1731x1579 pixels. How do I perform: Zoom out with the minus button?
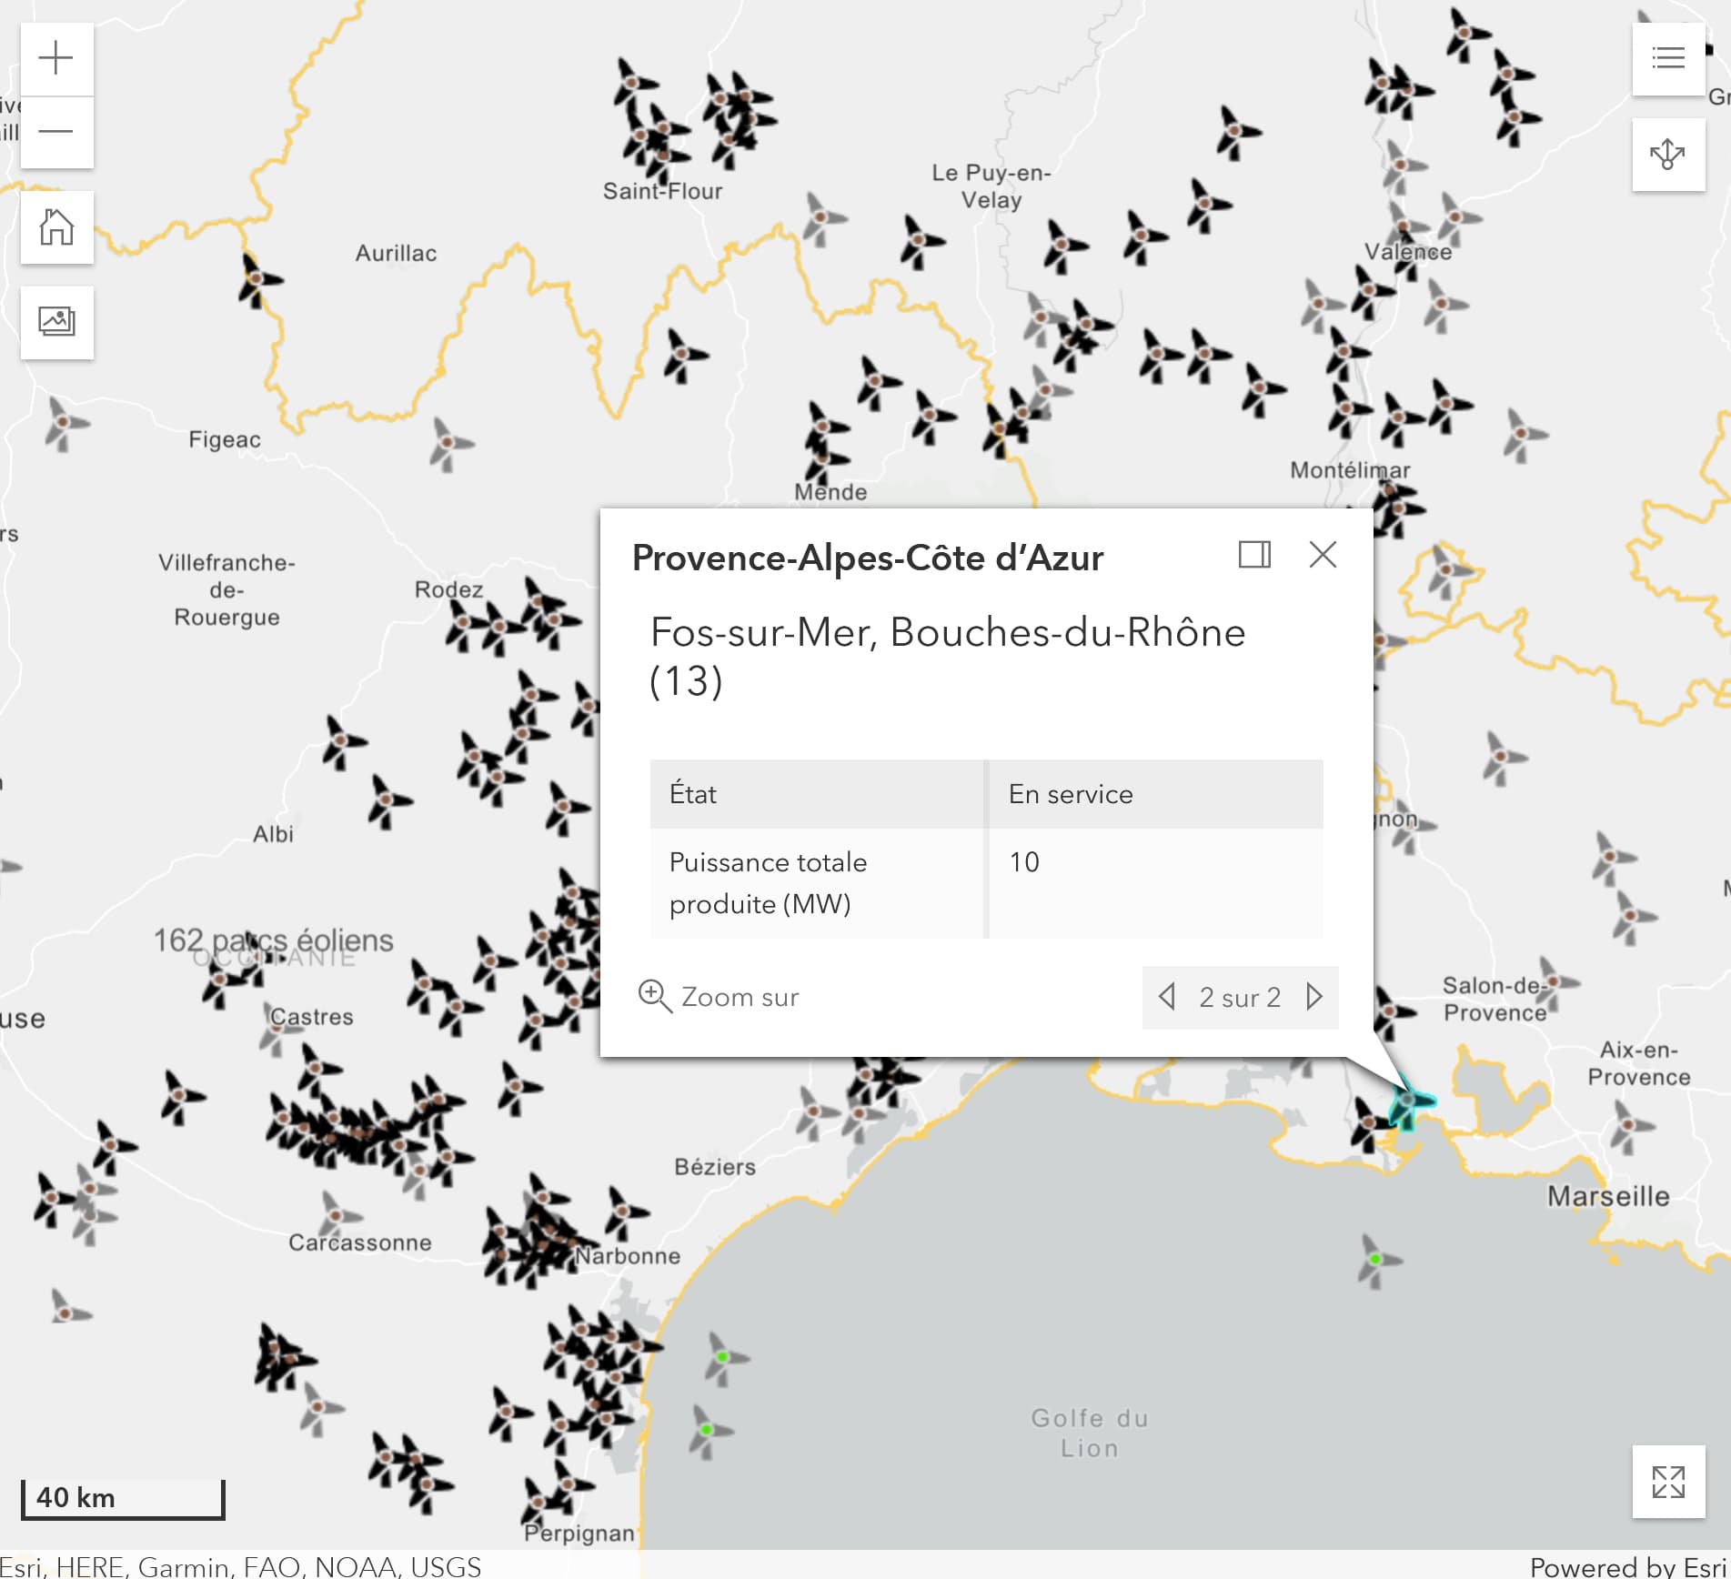56,132
